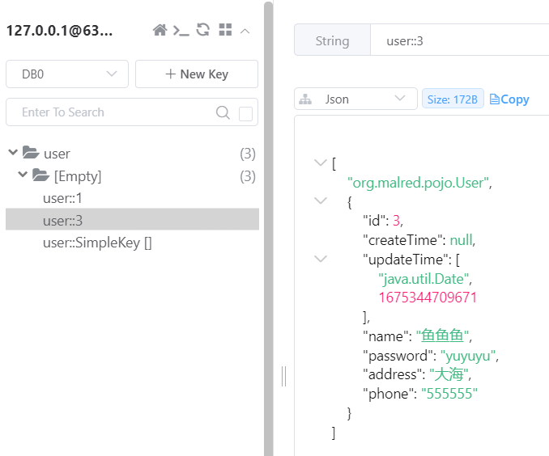Copy the value with the Copy link

tap(509, 99)
